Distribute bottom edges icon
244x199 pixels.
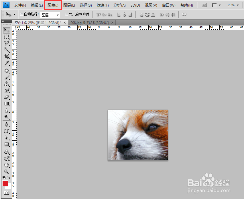pyautogui.click(x=153, y=15)
